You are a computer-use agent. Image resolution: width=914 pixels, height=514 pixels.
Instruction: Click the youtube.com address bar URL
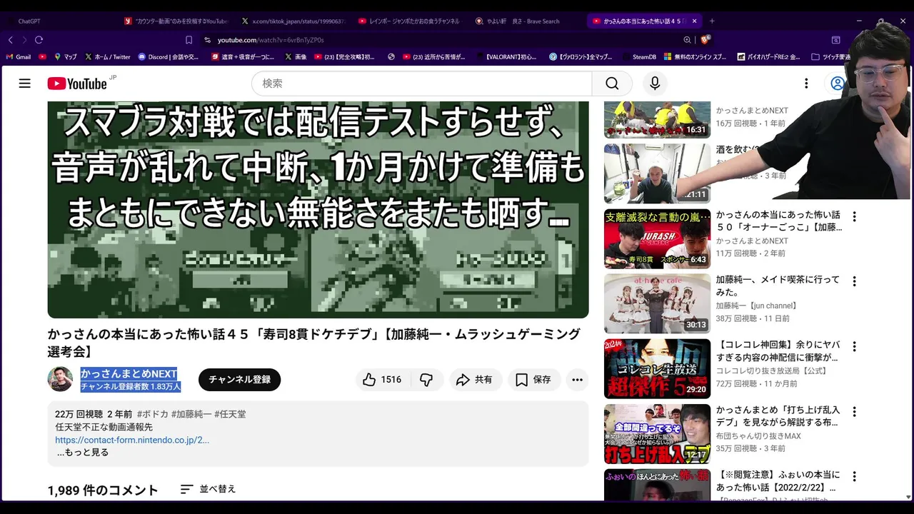271,40
